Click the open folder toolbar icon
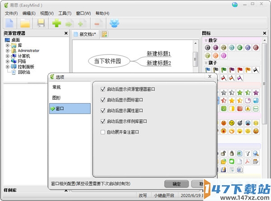 [x=25, y=23]
